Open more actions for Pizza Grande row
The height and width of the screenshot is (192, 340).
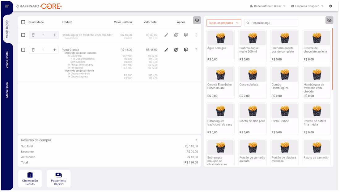[196, 50]
